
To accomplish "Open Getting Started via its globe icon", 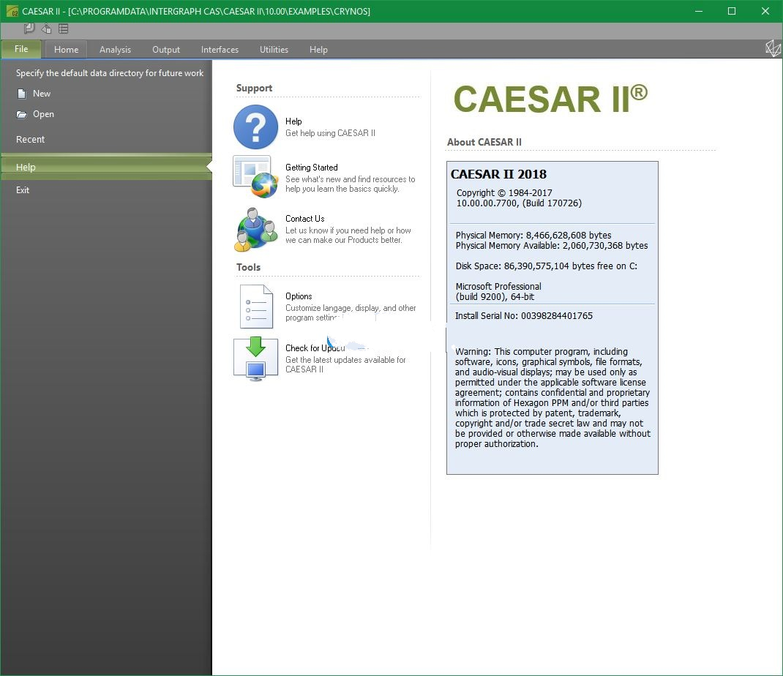I will tap(255, 178).
